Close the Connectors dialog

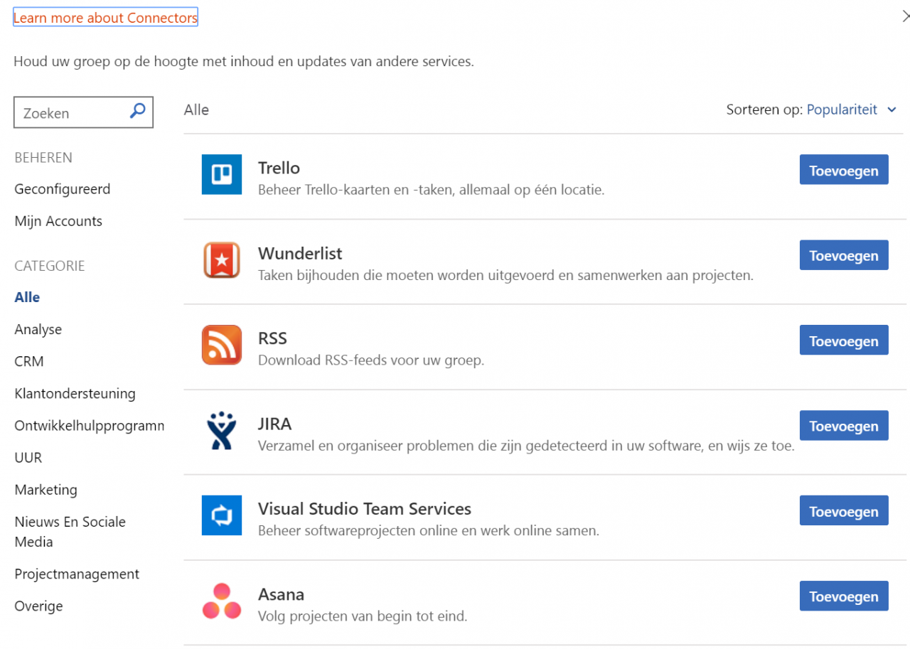tap(905, 17)
